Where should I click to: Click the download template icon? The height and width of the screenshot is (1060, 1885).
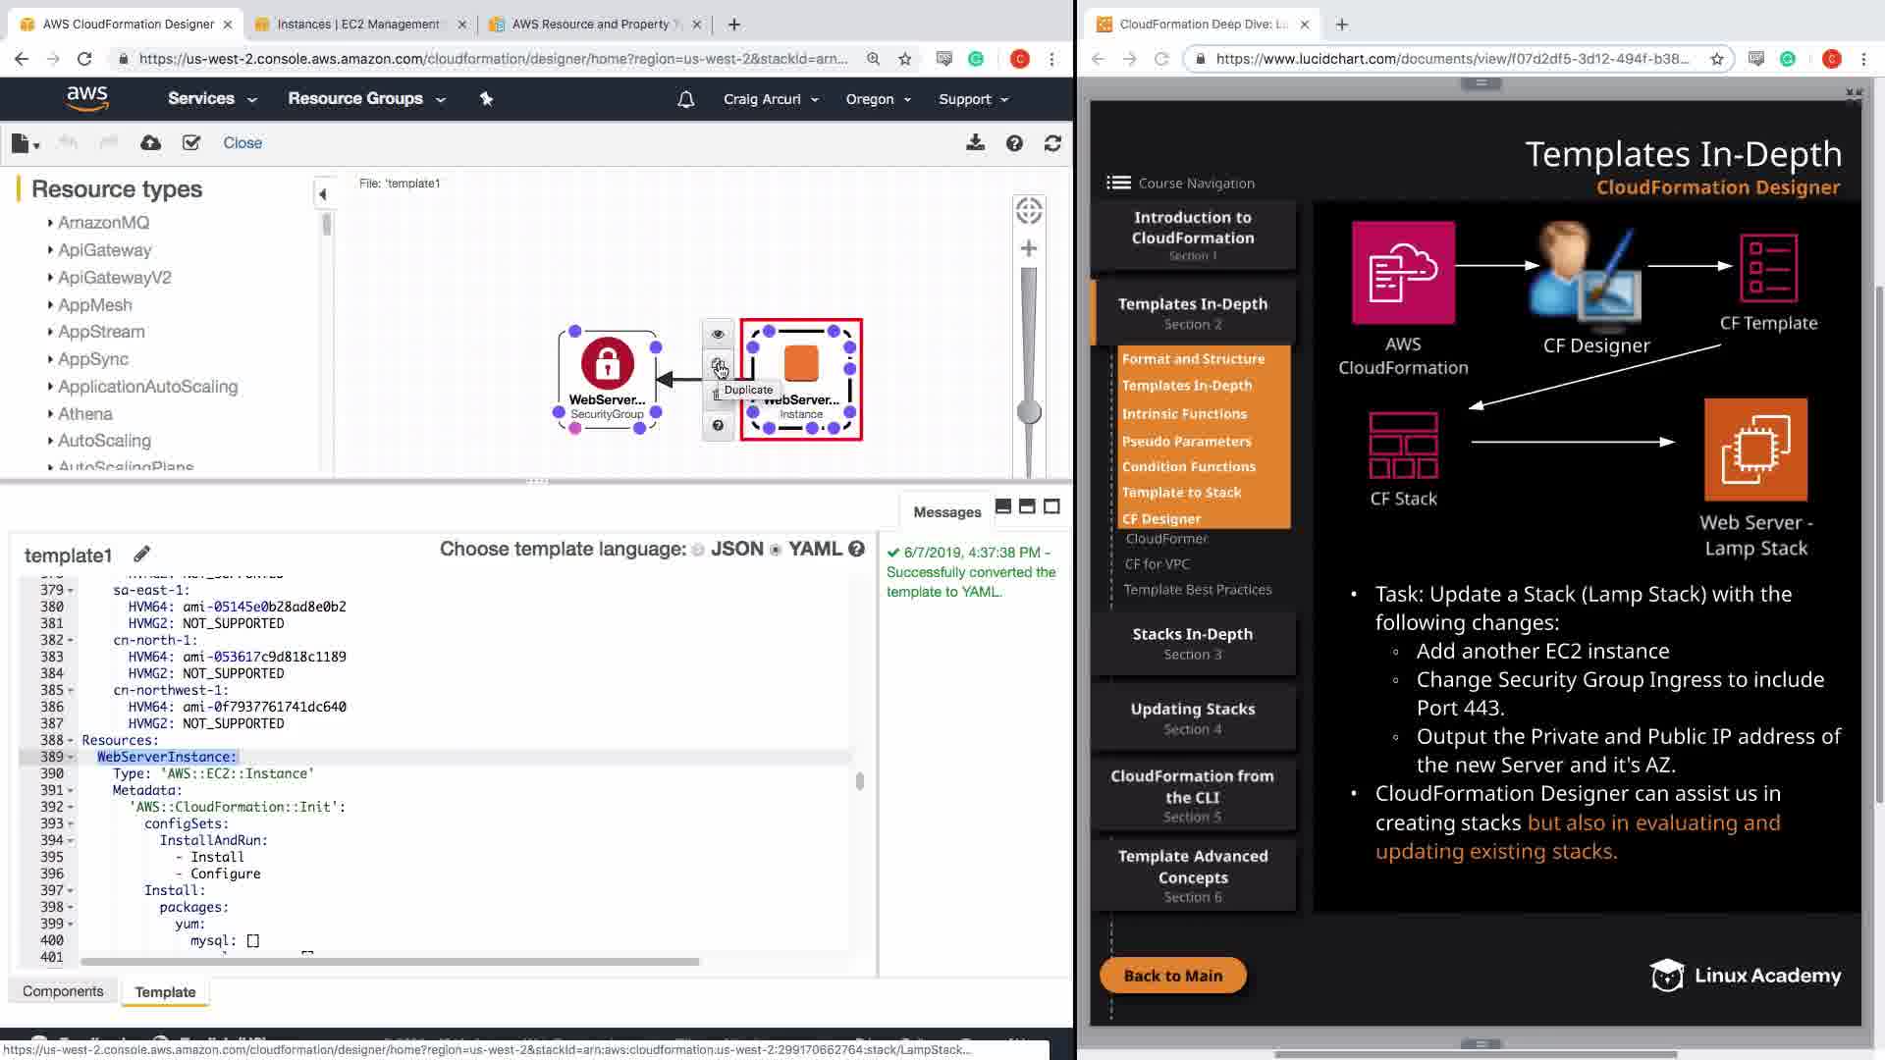point(975,143)
